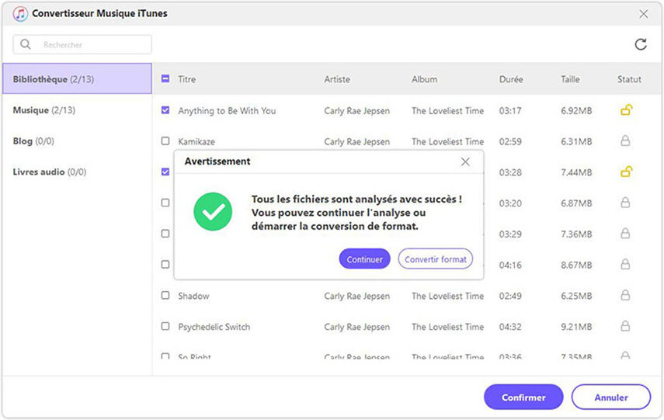Close the Avertissement dialog

point(465,161)
